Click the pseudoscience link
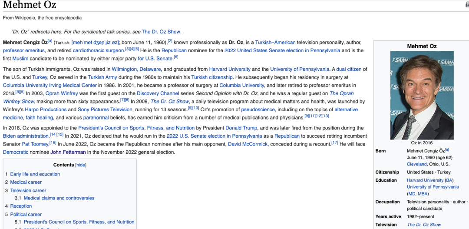 [x=258, y=110]
